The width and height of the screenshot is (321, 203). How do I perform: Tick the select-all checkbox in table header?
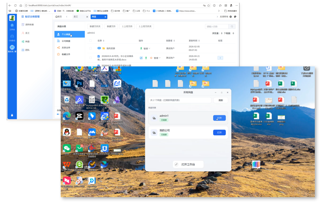point(90,41)
